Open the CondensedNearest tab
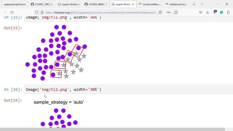The height and width of the screenshot is (131, 233). point(150,4)
